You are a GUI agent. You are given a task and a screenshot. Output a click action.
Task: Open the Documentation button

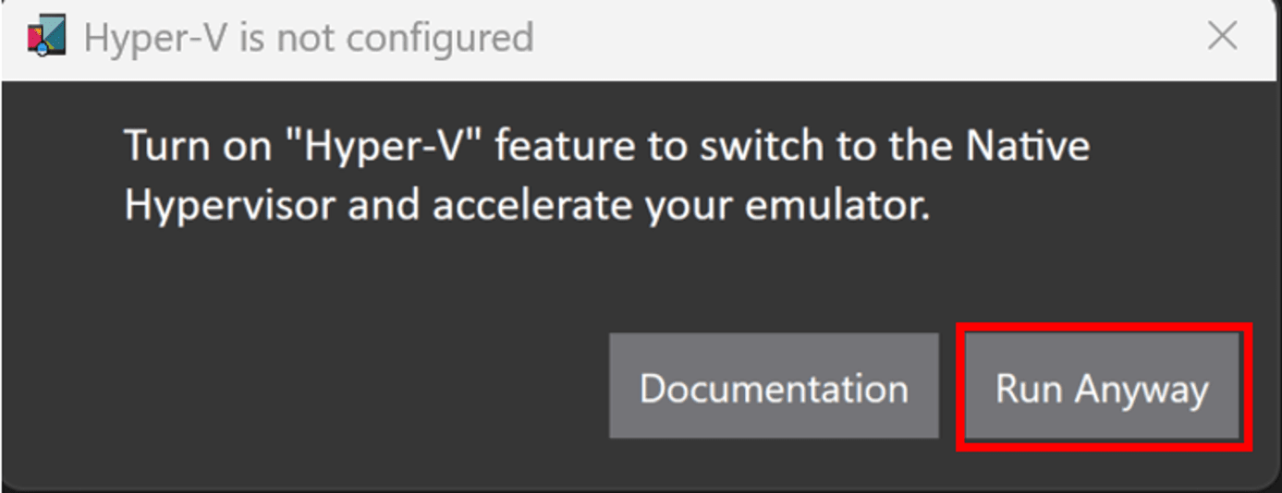pos(774,388)
